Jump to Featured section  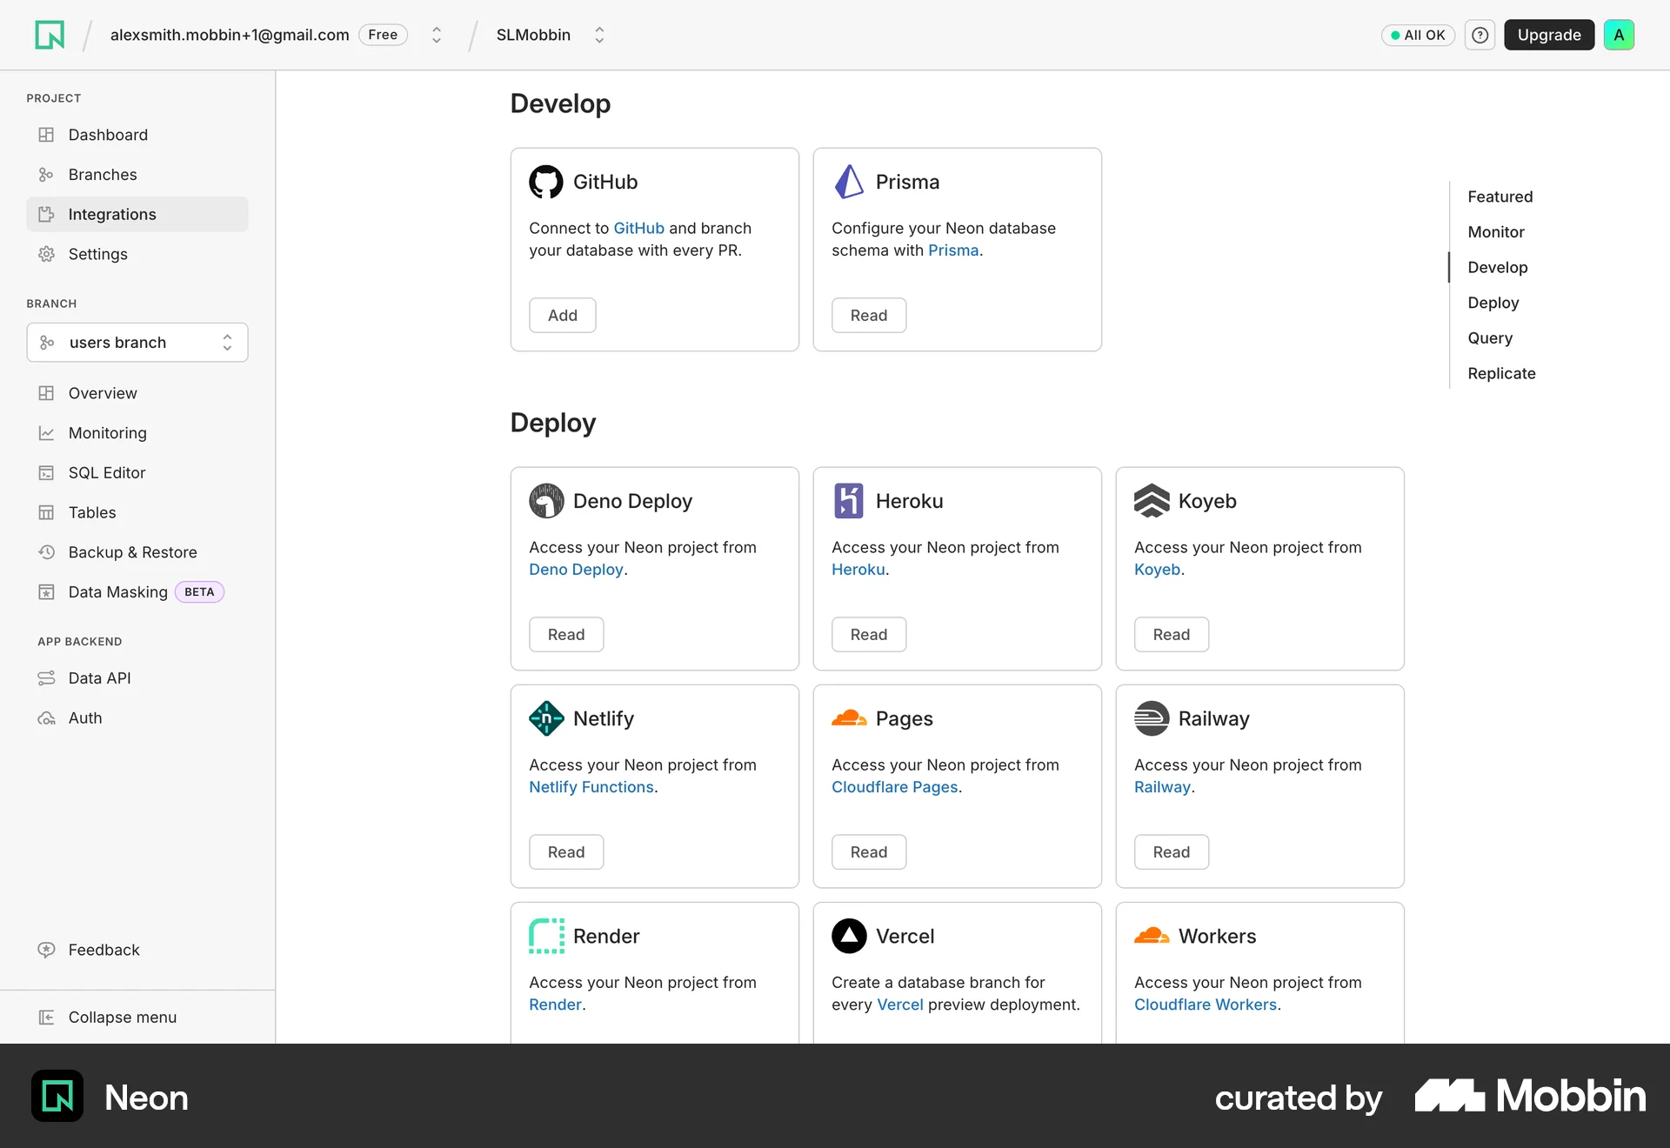tap(1500, 197)
